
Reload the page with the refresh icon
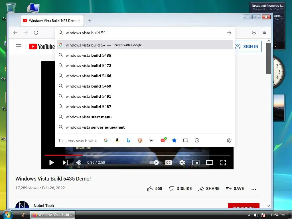(x=36, y=33)
